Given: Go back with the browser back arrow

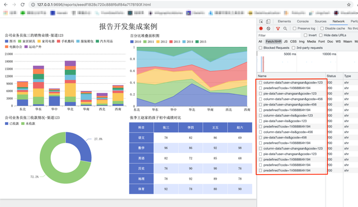Looking at the screenshot, I should [6, 4].
